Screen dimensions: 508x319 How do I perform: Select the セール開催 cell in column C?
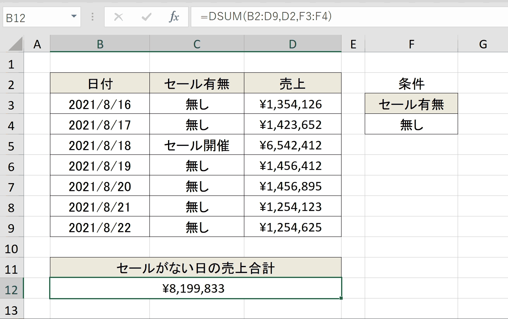[x=197, y=145]
